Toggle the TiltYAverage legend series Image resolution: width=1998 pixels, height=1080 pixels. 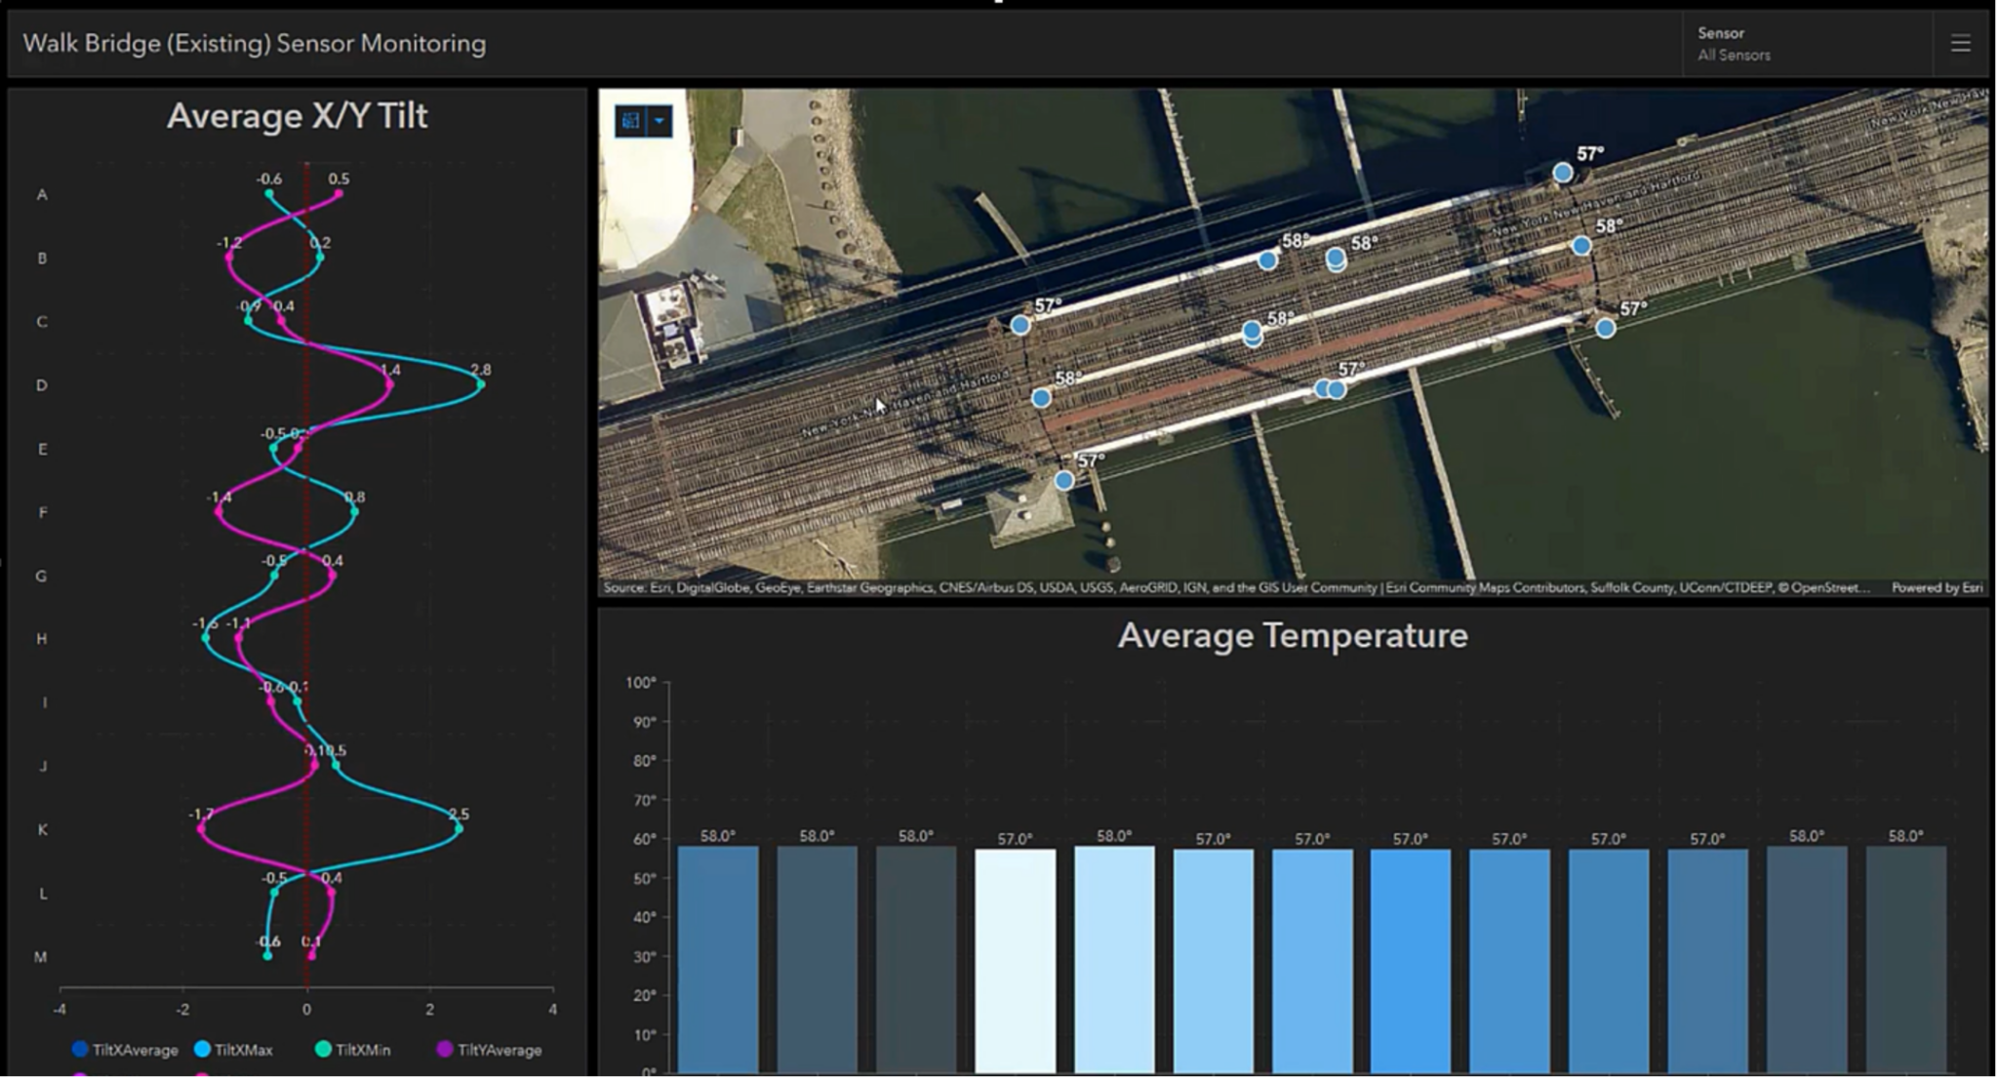tap(488, 1050)
